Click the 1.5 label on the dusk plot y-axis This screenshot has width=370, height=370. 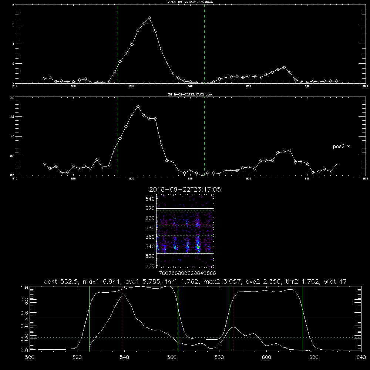(12, 117)
